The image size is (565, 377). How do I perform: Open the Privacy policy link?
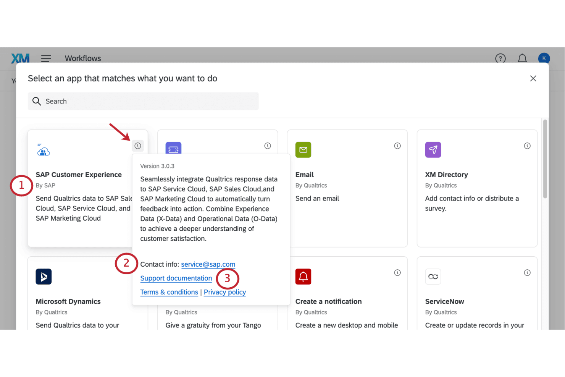225,292
